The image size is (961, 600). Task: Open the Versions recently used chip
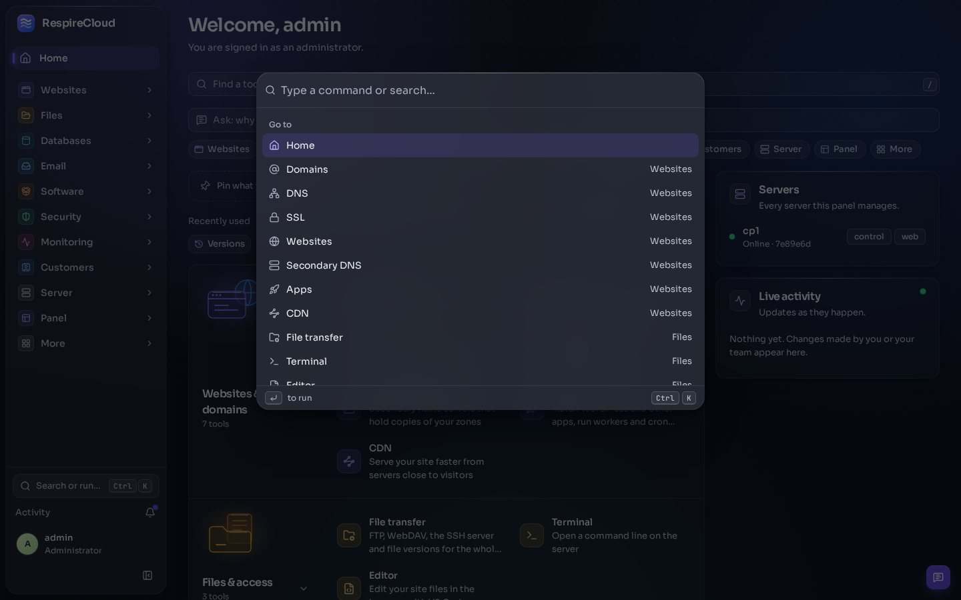click(220, 244)
